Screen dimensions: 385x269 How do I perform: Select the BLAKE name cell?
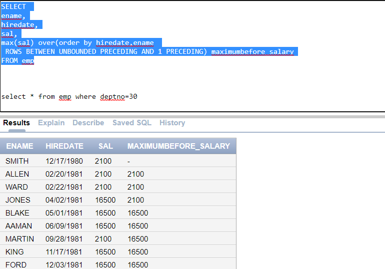[17, 213]
